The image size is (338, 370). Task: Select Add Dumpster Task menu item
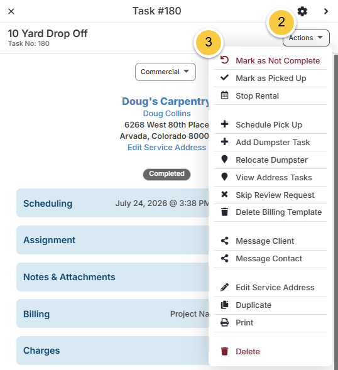click(270, 143)
